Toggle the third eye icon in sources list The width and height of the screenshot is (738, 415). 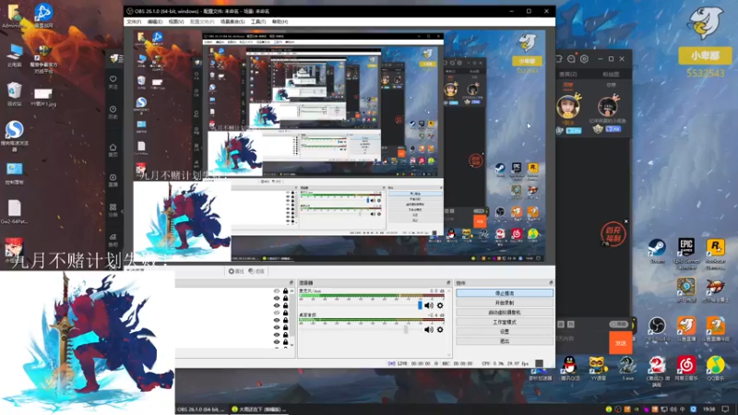[x=277, y=305]
